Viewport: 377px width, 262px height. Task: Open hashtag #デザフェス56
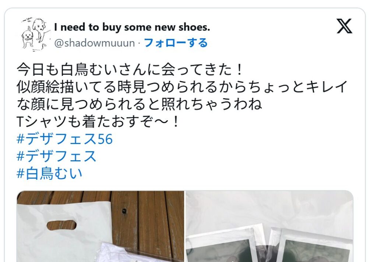(65, 139)
